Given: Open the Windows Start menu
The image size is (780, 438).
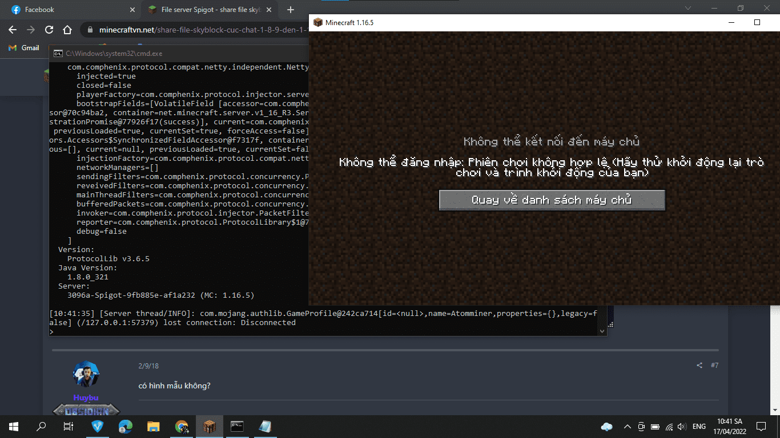Looking at the screenshot, I should (14, 427).
